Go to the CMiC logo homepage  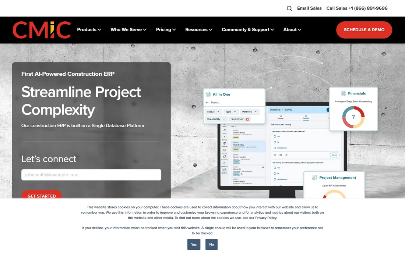[42, 30]
